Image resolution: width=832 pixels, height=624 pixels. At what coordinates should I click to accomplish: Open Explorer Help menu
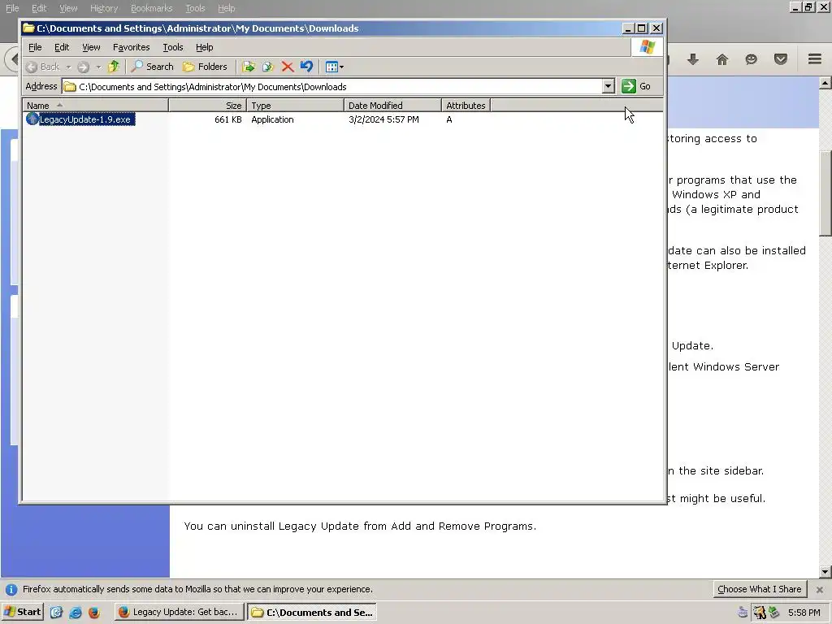pos(204,47)
